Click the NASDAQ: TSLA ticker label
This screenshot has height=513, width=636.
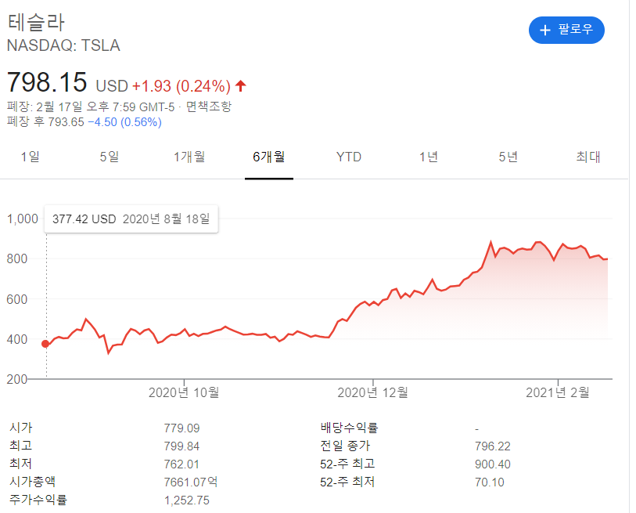pos(63,45)
